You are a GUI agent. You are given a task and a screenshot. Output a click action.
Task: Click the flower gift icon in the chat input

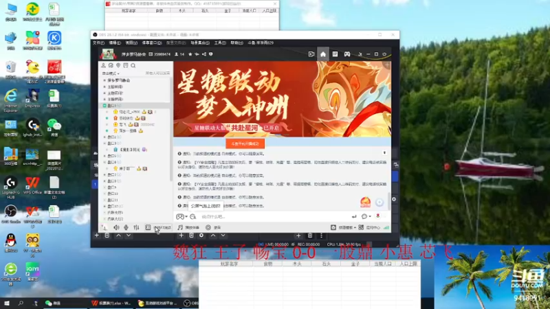(377, 216)
